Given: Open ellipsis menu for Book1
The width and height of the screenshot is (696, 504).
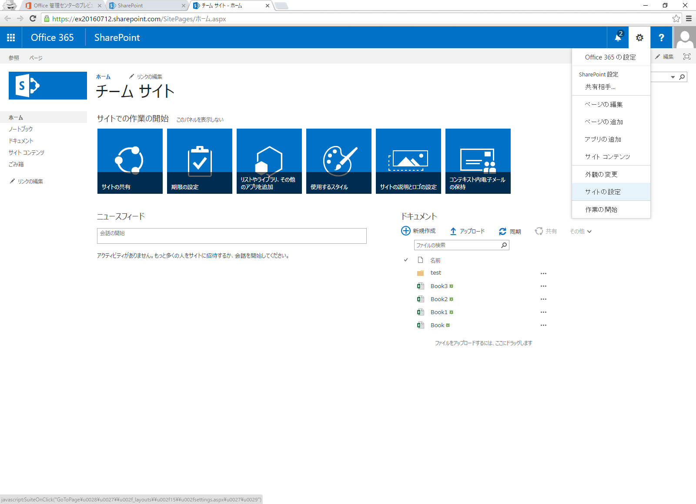Looking at the screenshot, I should tap(543, 312).
